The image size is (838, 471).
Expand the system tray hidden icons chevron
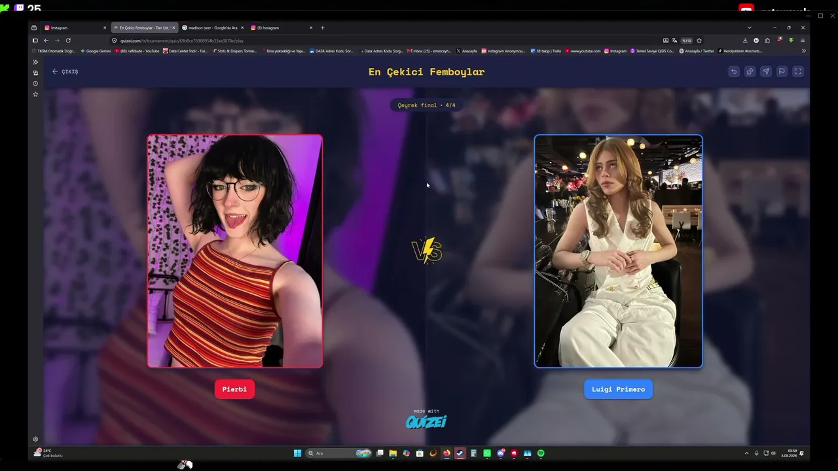746,453
